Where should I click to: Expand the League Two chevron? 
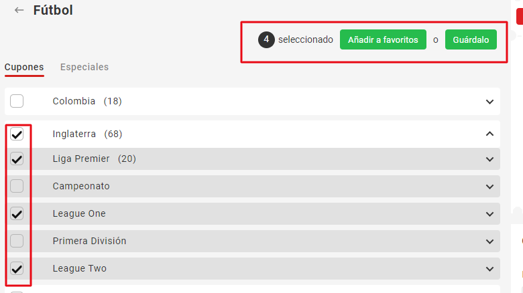click(x=489, y=268)
